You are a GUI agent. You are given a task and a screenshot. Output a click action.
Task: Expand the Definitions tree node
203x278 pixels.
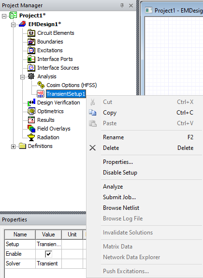point(13,146)
